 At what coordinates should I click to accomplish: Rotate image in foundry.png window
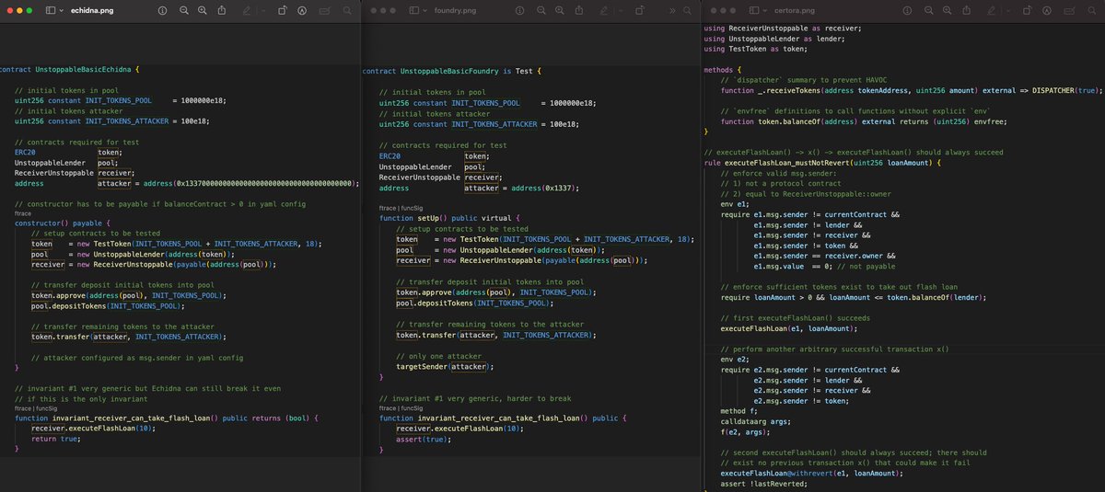(x=639, y=11)
